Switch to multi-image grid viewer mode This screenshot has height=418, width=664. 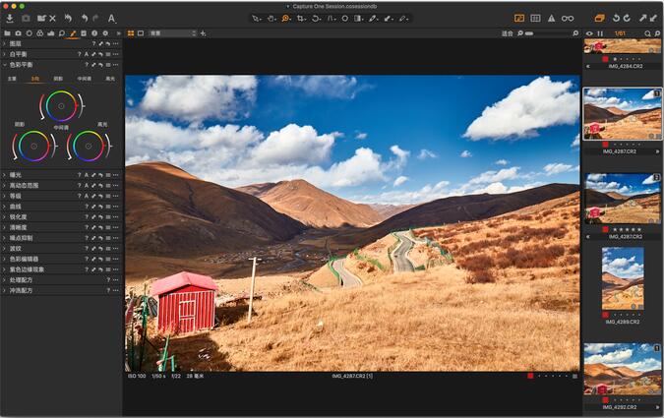click(131, 33)
